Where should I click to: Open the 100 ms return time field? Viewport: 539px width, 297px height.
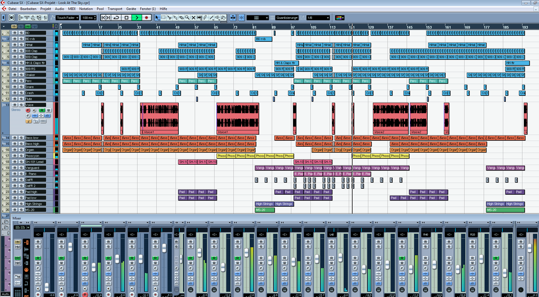pyautogui.click(x=89, y=17)
